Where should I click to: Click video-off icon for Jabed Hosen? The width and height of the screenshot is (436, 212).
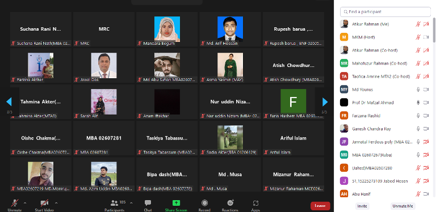coord(426,181)
